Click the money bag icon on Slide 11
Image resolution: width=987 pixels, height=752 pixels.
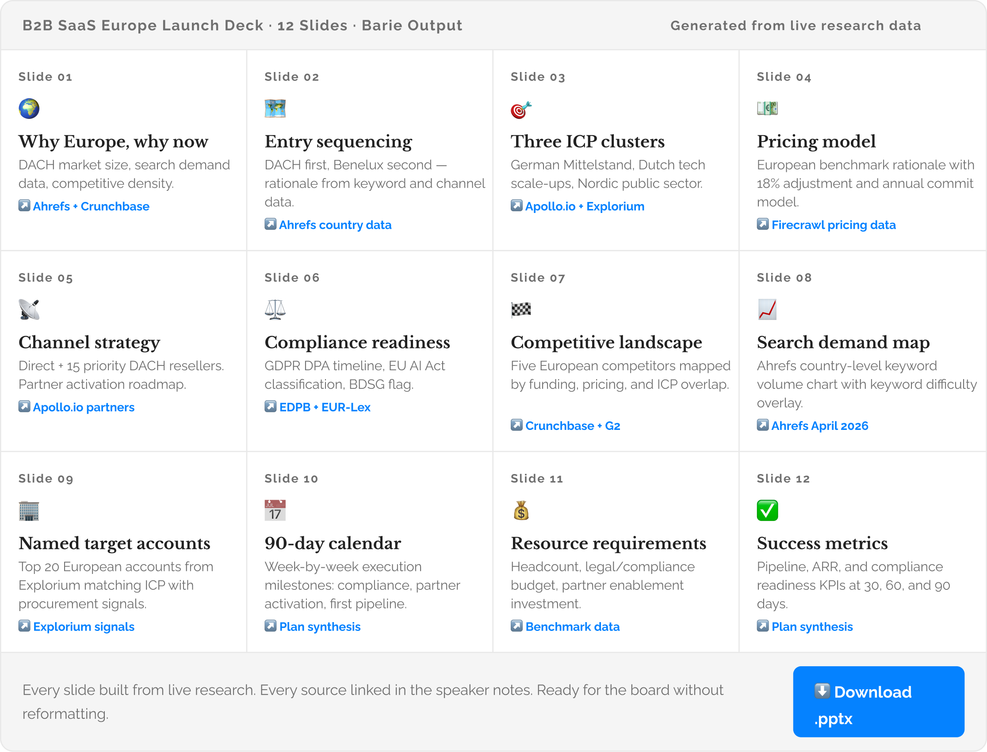point(521,511)
